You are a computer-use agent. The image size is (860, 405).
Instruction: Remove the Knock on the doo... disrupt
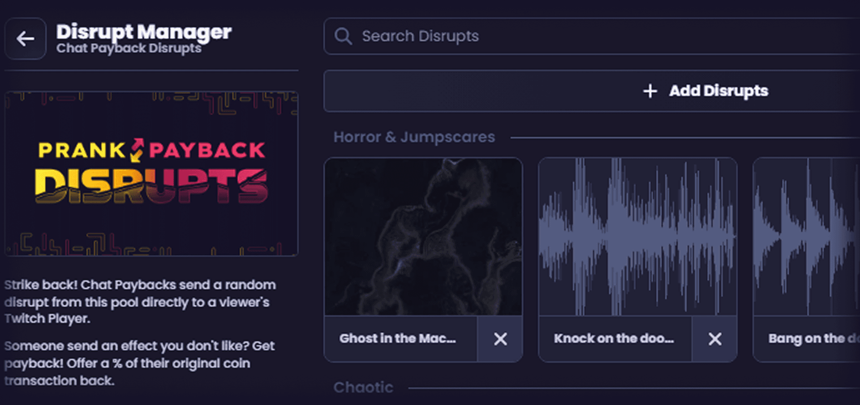point(715,339)
